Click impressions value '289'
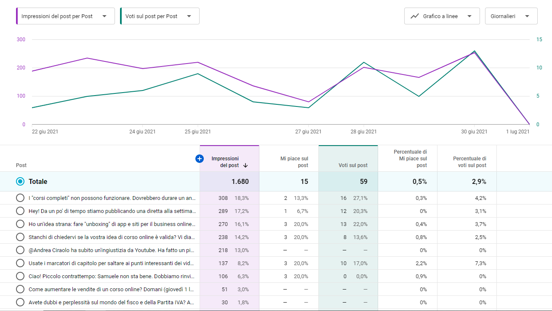552x311 pixels. tap(223, 211)
